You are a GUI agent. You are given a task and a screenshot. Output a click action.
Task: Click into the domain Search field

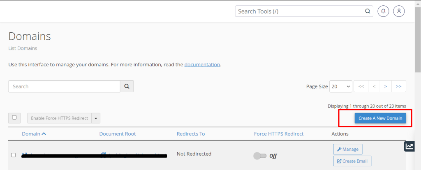64,86
